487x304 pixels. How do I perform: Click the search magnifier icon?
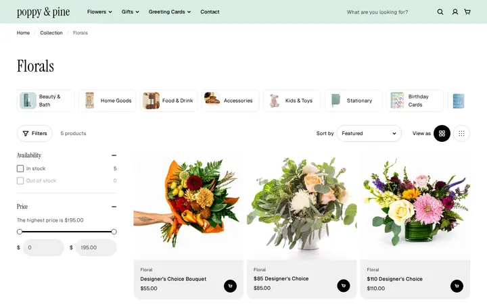click(440, 11)
